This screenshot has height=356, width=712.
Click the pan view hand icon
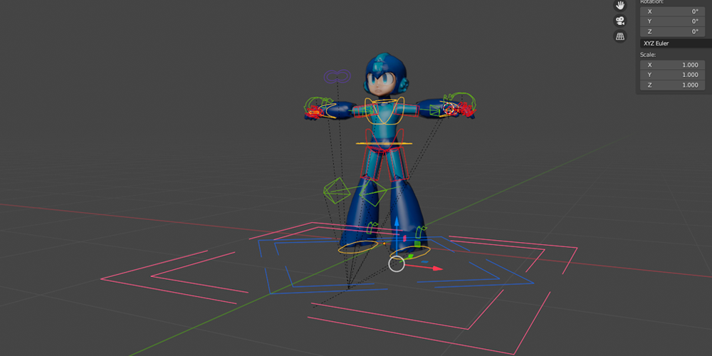click(620, 5)
